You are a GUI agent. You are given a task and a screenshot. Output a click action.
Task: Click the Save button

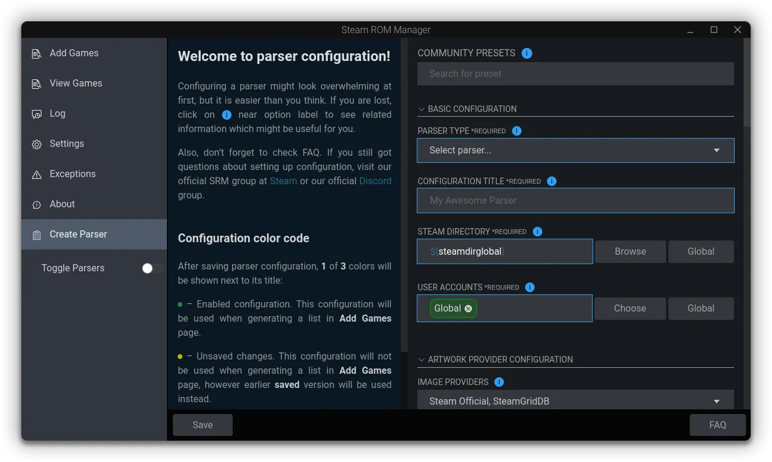pos(202,425)
